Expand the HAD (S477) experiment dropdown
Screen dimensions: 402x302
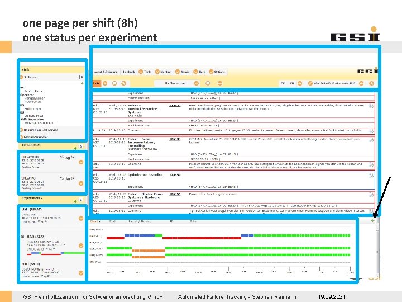81,246
